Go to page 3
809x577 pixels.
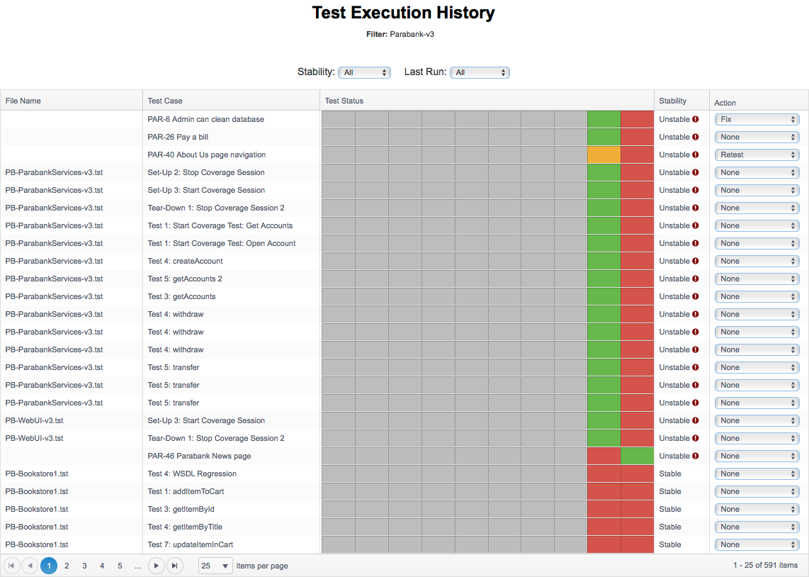click(x=84, y=566)
